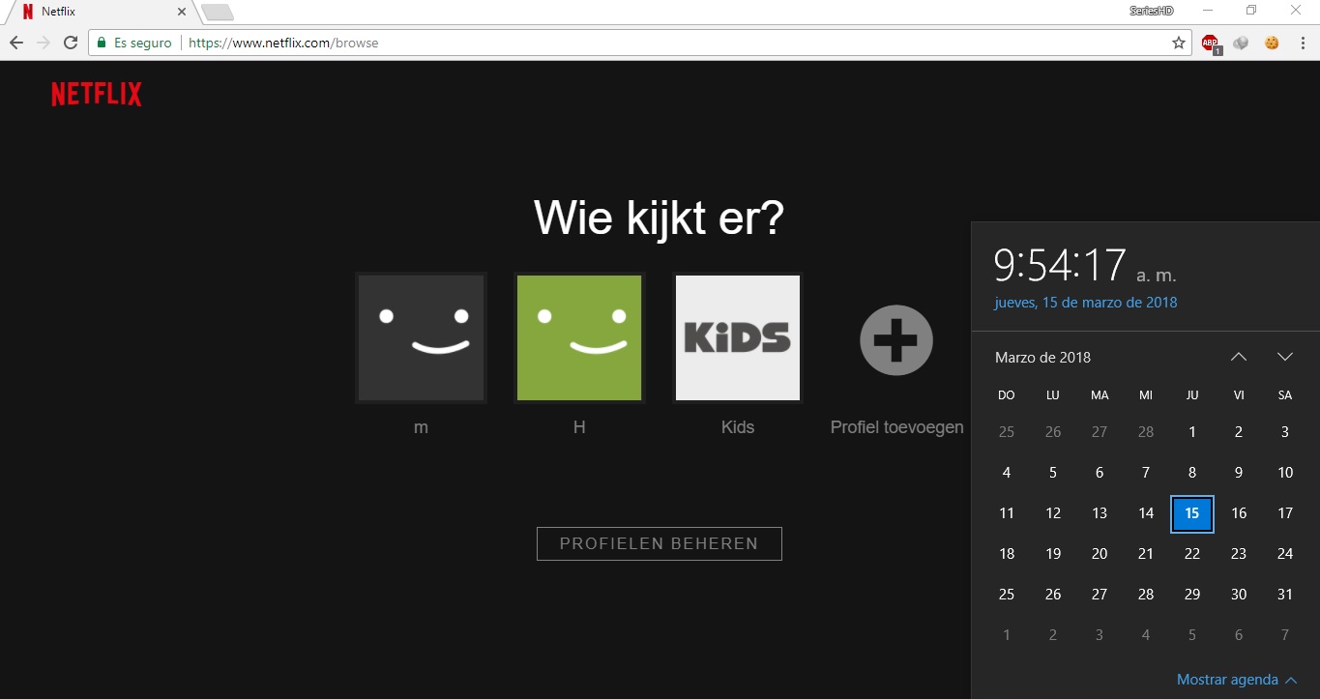Click inside the browser address bar
This screenshot has height=699, width=1320.
point(580,43)
